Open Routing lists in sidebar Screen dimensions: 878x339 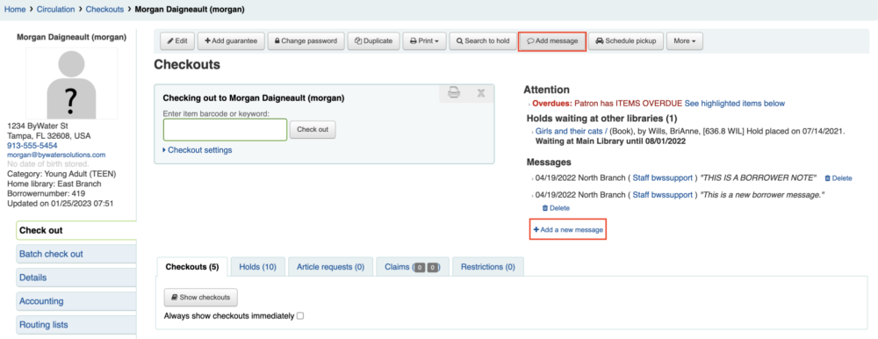tap(76, 324)
